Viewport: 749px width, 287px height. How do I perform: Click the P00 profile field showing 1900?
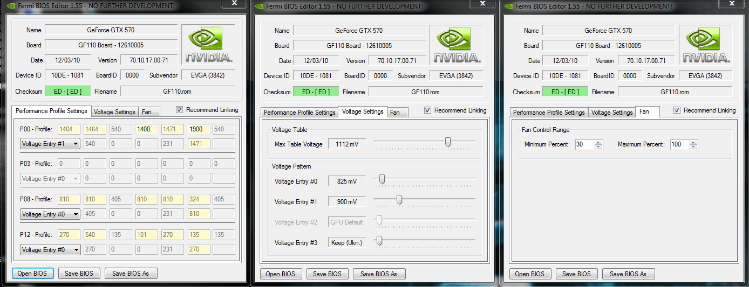pos(199,129)
